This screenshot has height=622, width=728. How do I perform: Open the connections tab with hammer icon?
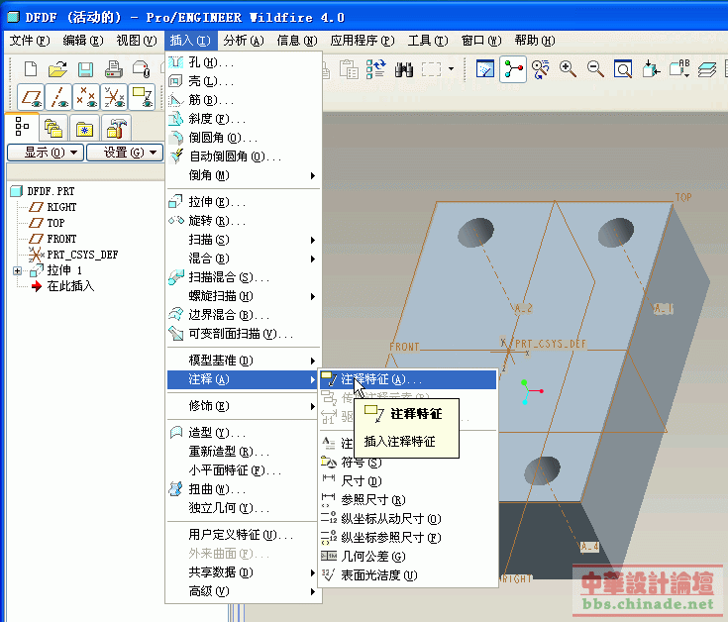tap(116, 128)
